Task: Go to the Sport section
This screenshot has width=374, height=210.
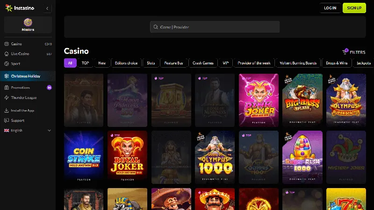Action: coord(28,63)
